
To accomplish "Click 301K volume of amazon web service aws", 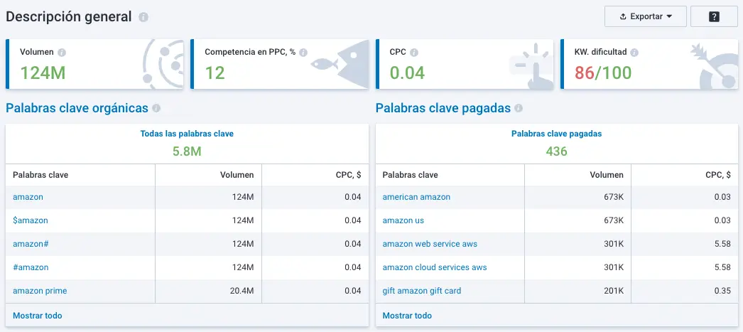I will 613,244.
